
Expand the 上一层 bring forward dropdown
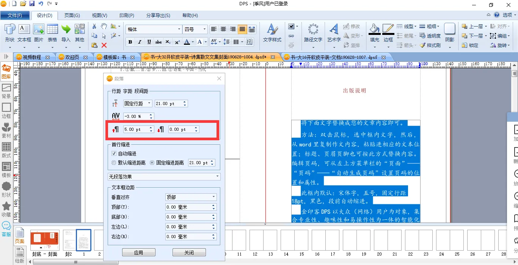pyautogui.click(x=486, y=27)
